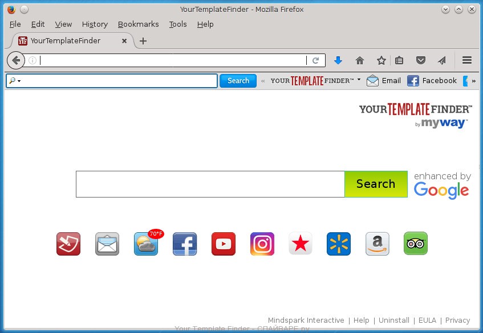Expand the toolbar search magnifier dropdown
This screenshot has height=333, width=483.
click(15, 81)
